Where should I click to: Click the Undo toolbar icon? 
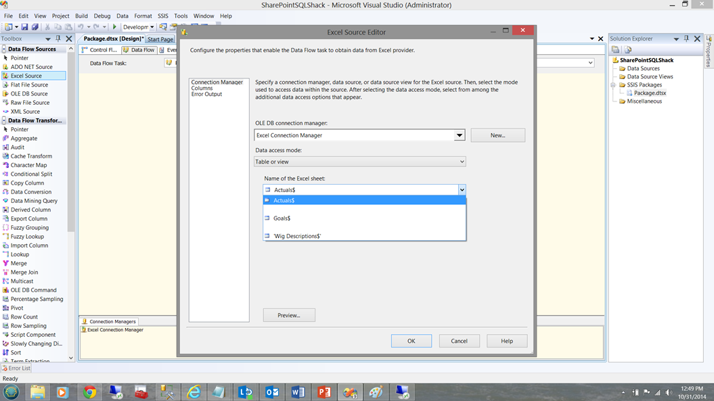[x=81, y=27]
